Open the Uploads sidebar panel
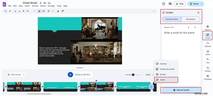 point(208,44)
